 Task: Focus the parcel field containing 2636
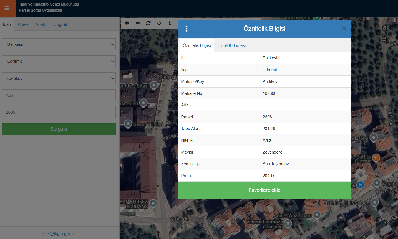tap(59, 112)
